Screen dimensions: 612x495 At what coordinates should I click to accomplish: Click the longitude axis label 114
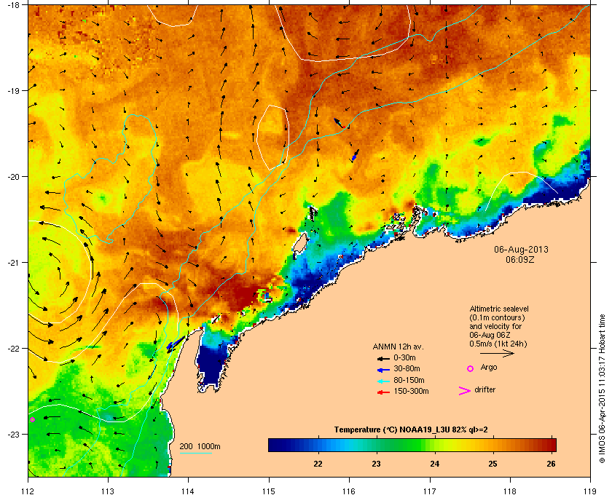pyautogui.click(x=188, y=491)
